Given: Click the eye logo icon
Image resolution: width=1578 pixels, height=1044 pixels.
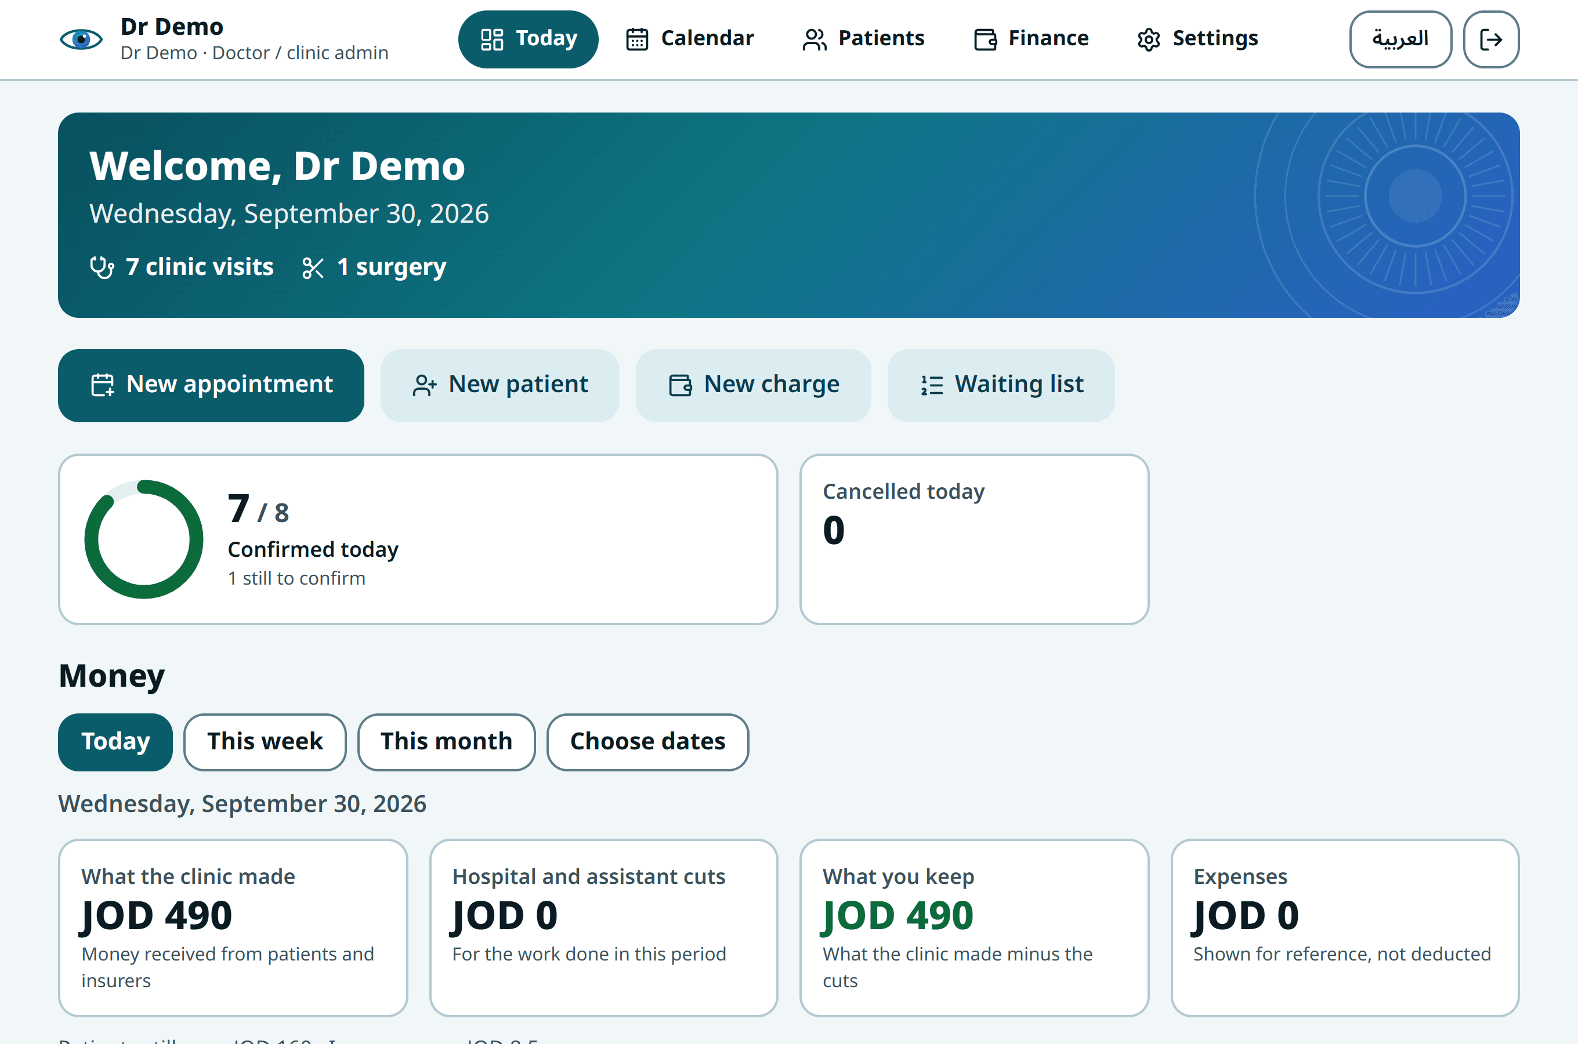Looking at the screenshot, I should tap(81, 39).
